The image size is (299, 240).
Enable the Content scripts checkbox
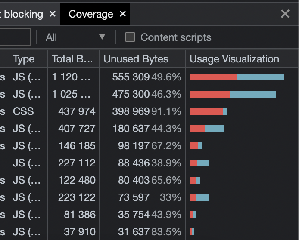pos(130,37)
